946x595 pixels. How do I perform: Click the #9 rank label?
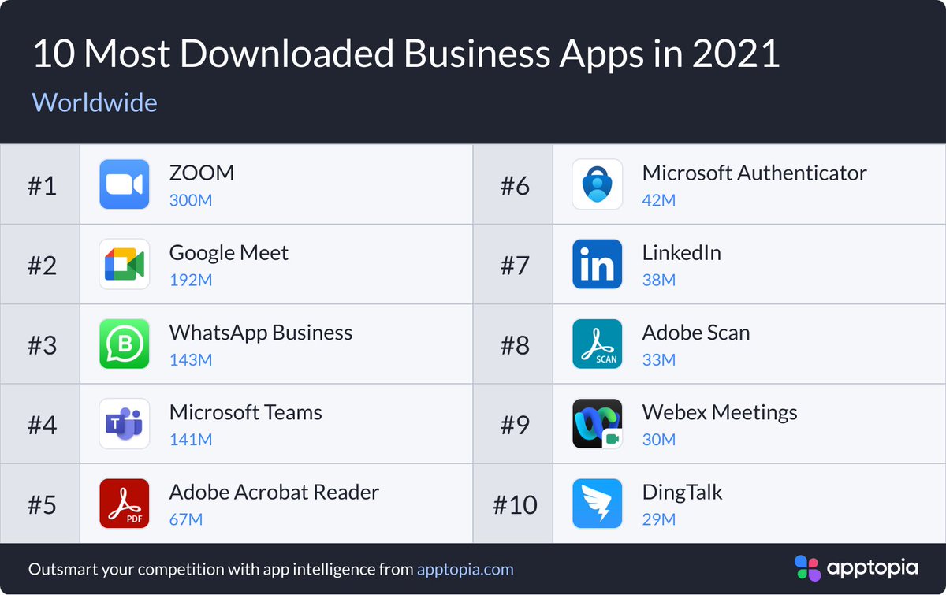point(516,426)
